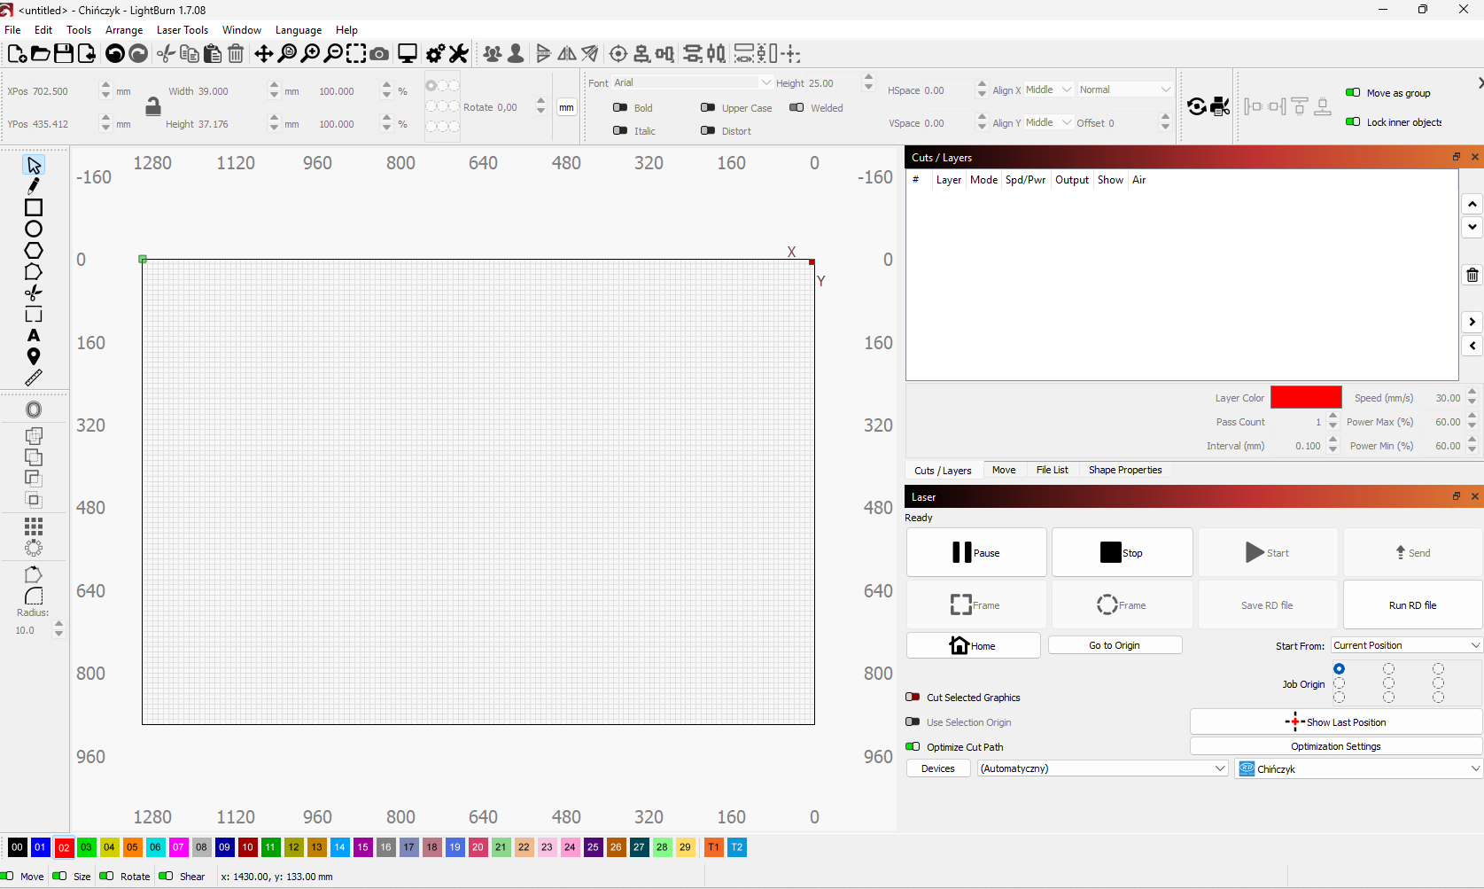Click the Save project floppy icon

click(x=64, y=54)
